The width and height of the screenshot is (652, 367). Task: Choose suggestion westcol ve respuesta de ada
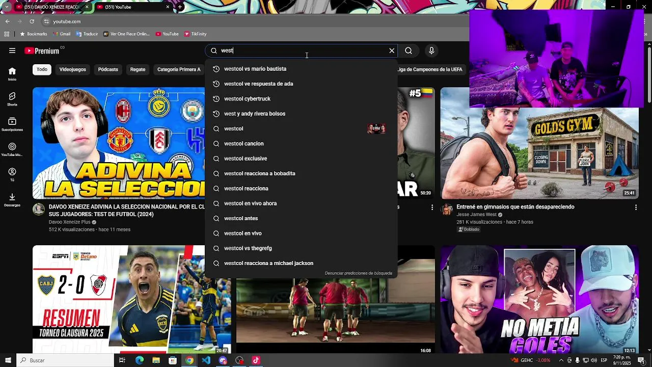click(301, 84)
